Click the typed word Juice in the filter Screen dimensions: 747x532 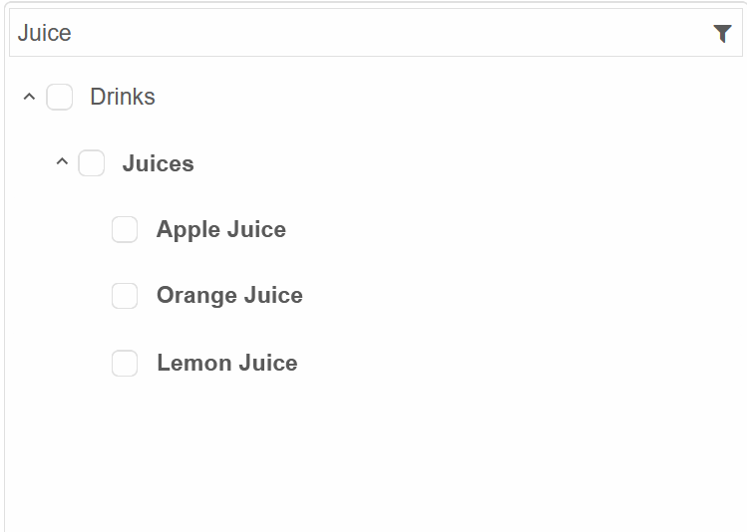(44, 33)
